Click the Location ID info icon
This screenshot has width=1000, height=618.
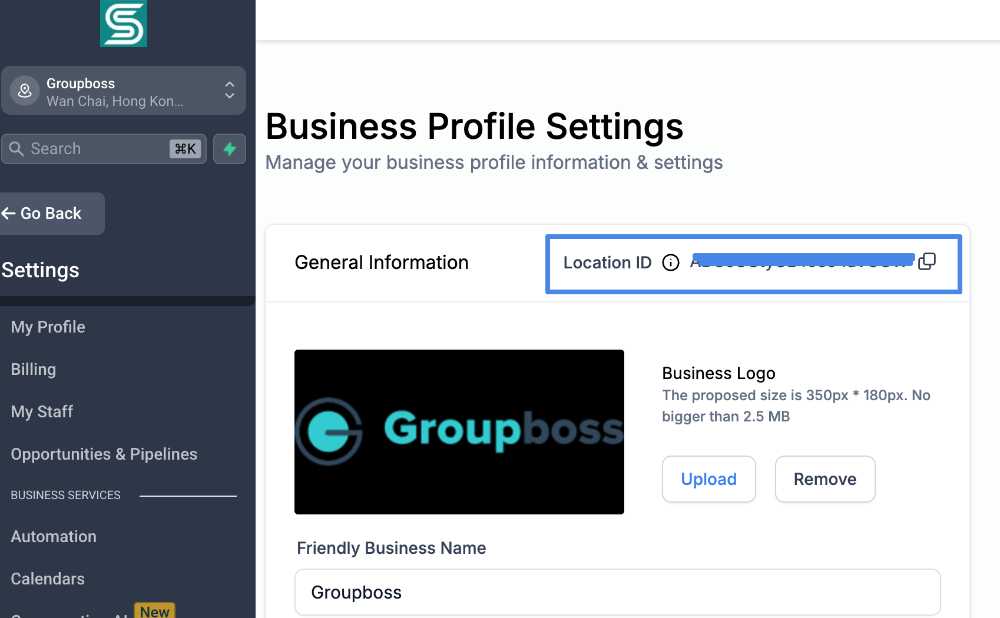point(671,263)
